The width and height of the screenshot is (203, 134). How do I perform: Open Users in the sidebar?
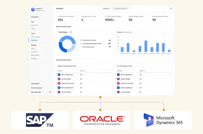[x=33, y=49]
